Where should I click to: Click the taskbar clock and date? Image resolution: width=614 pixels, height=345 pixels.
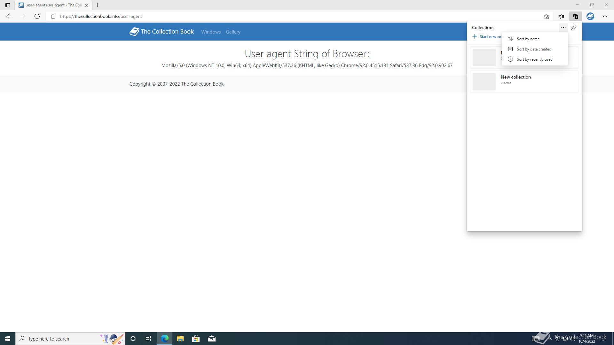(586, 339)
